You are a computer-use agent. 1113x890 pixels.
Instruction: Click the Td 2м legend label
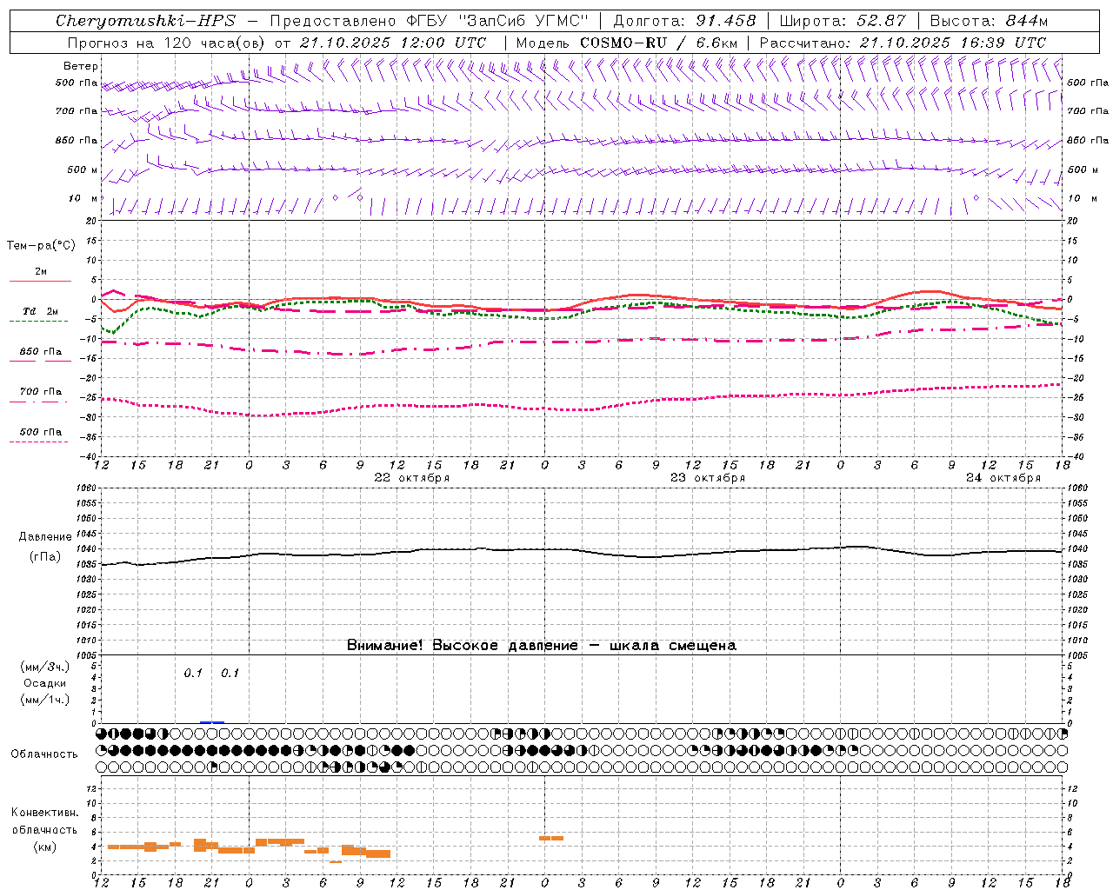point(41,311)
